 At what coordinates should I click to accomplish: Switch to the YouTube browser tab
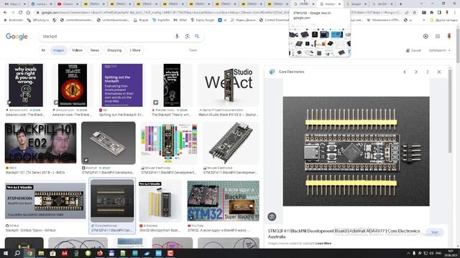[68, 4]
